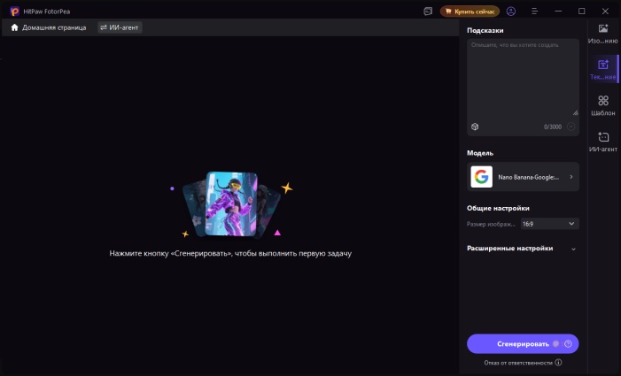Click into the Подсказки prompt text box
This screenshot has height=376, width=621.
[x=523, y=78]
